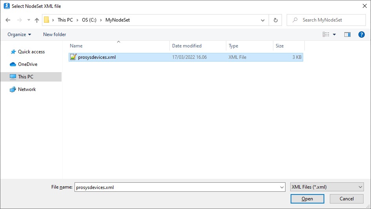Expand the File name history dropdown
Viewport: 371px width, 209px height.
tap(282, 187)
